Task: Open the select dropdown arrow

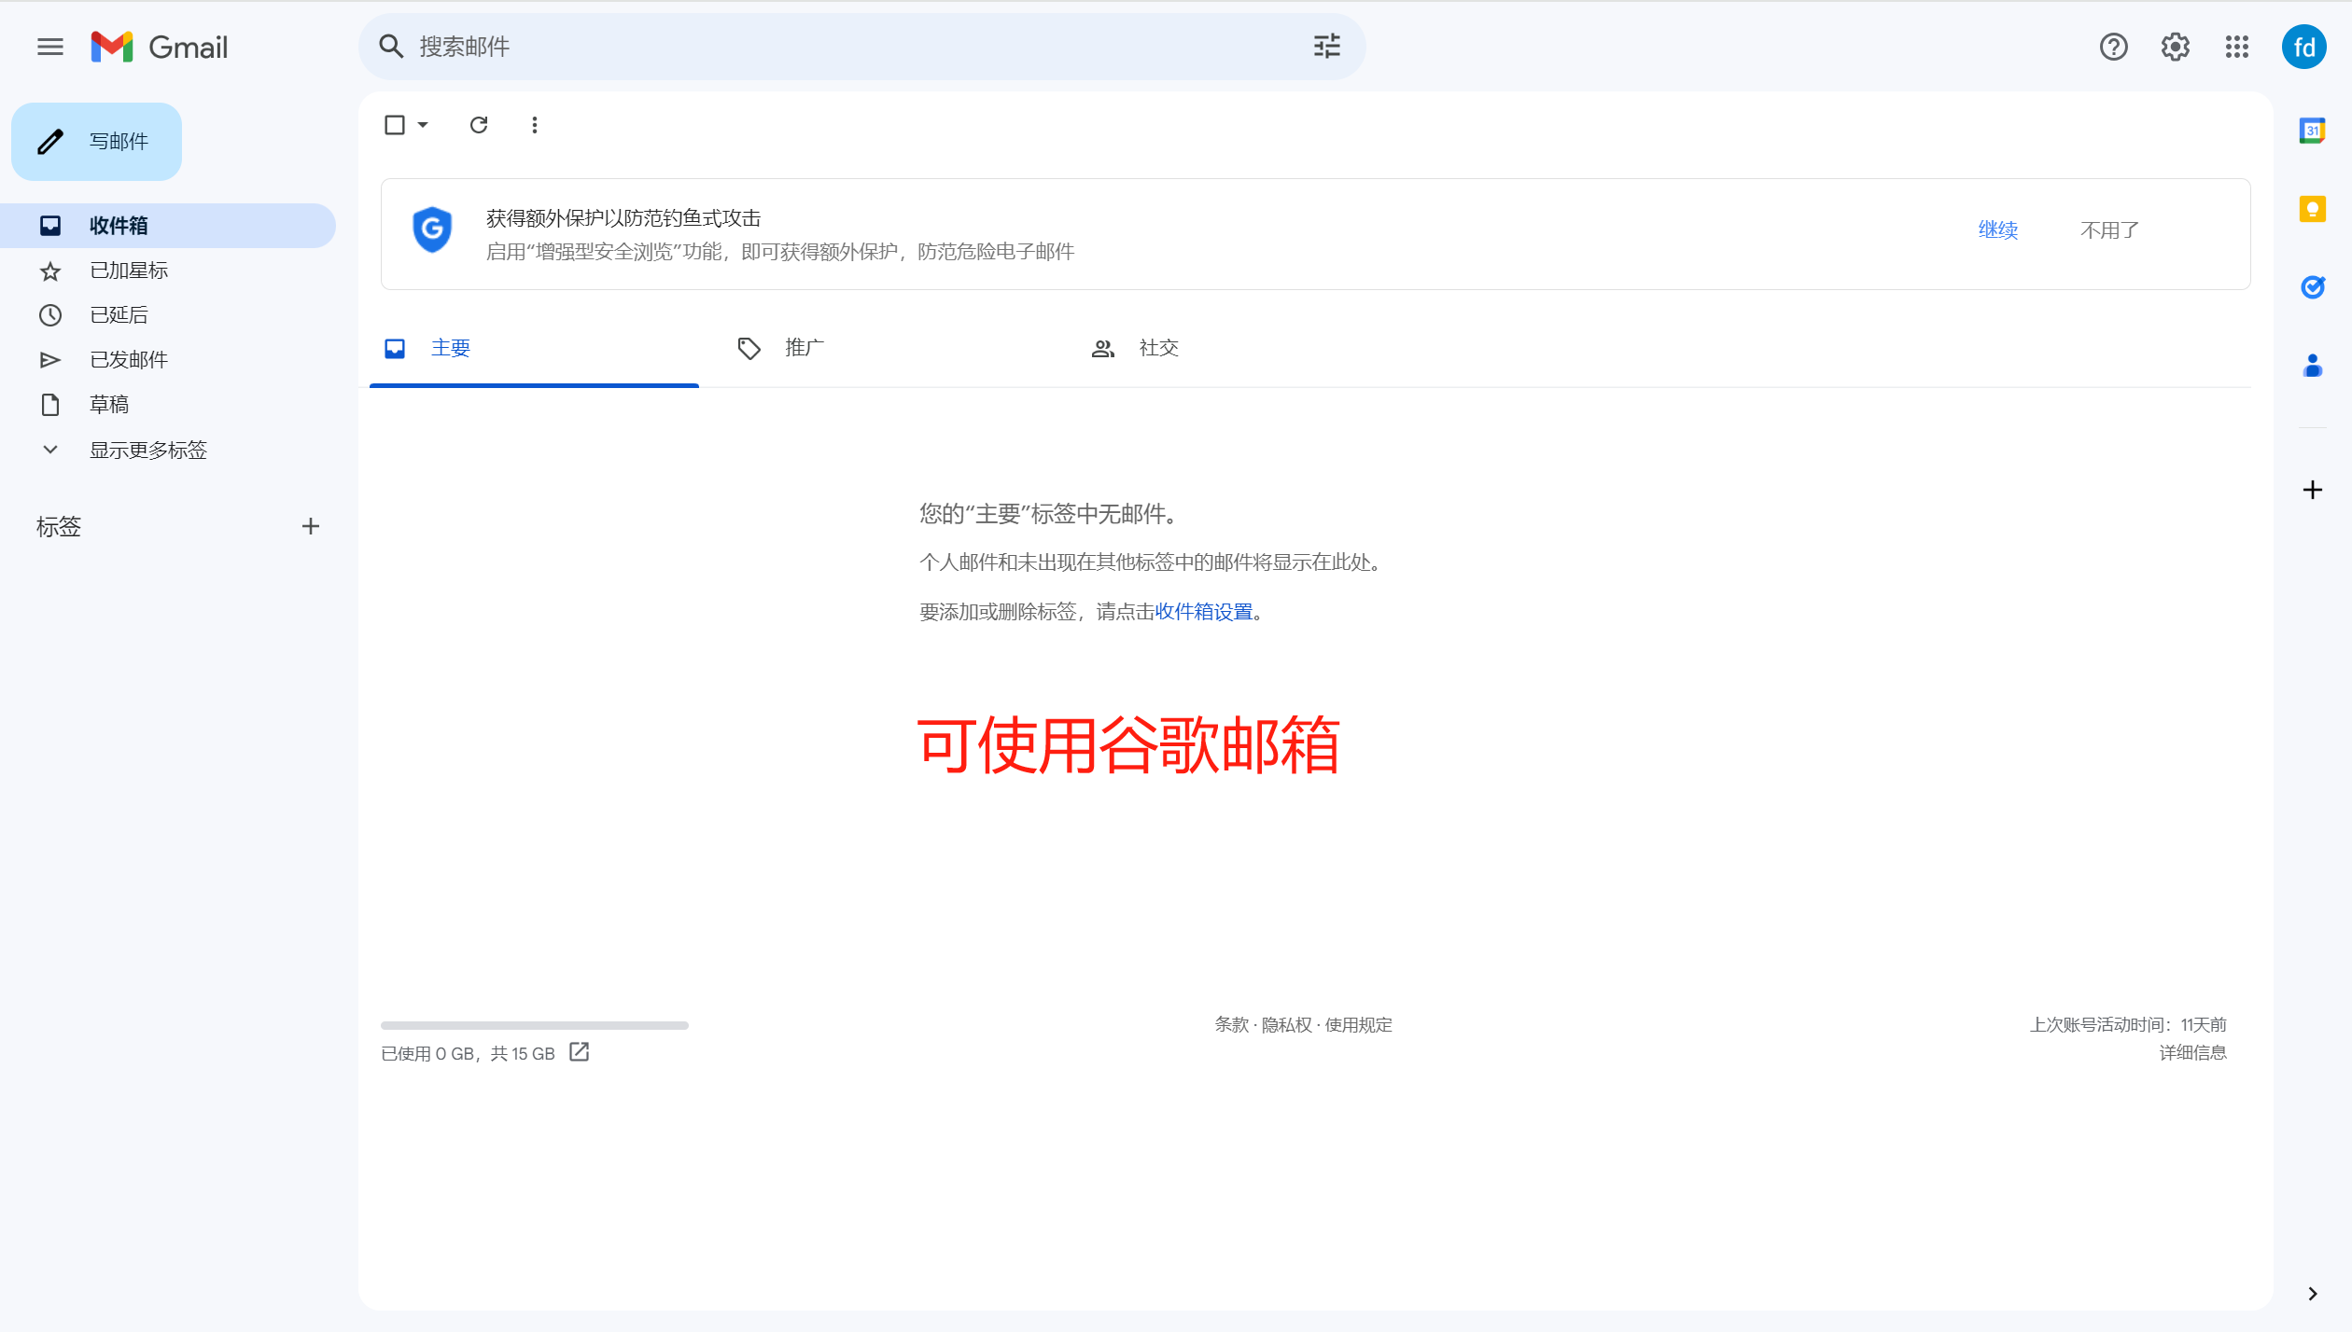Action: [423, 125]
